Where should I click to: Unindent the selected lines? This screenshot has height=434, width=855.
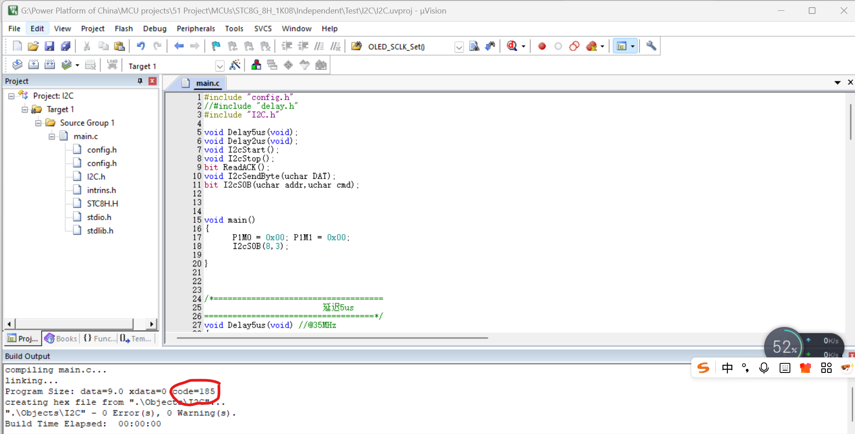(x=303, y=46)
